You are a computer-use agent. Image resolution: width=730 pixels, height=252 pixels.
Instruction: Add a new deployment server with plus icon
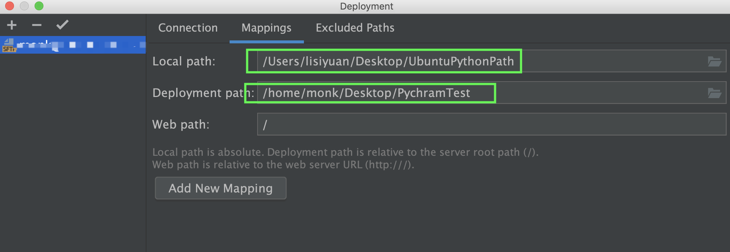coord(12,25)
